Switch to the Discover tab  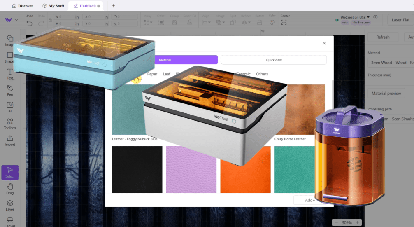23,6
